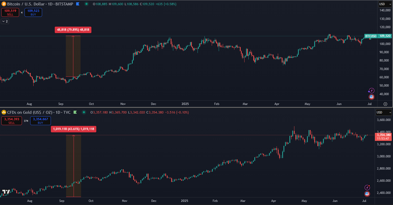This screenshot has height=205, width=393.
Task: Click the green flag next to TVC
Action: 75,112
